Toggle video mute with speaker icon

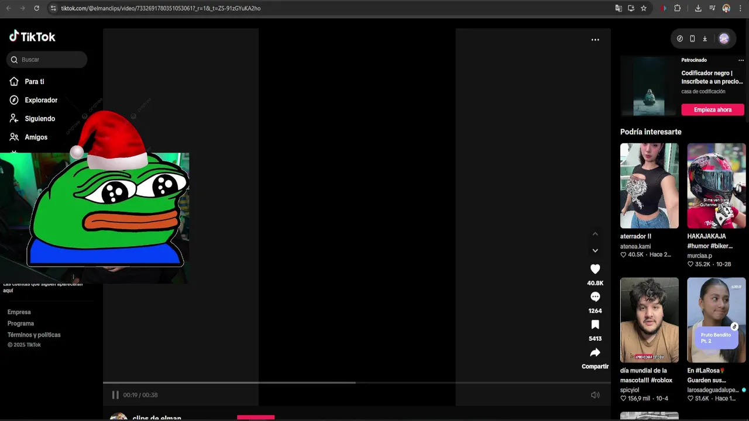pyautogui.click(x=595, y=395)
